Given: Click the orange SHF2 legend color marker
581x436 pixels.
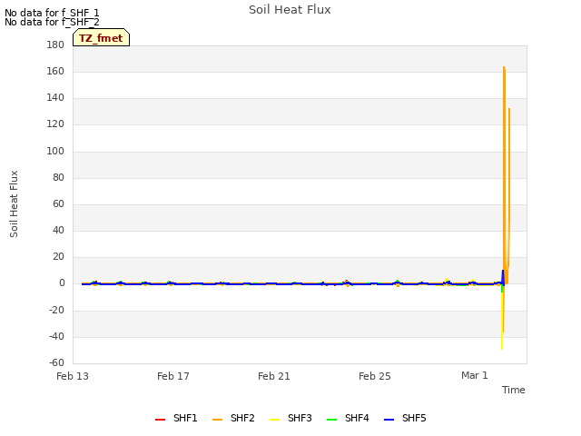Looking at the screenshot, I should 217,420.
